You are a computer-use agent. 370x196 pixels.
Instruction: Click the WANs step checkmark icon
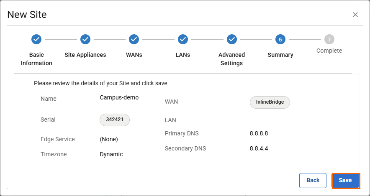(x=134, y=39)
